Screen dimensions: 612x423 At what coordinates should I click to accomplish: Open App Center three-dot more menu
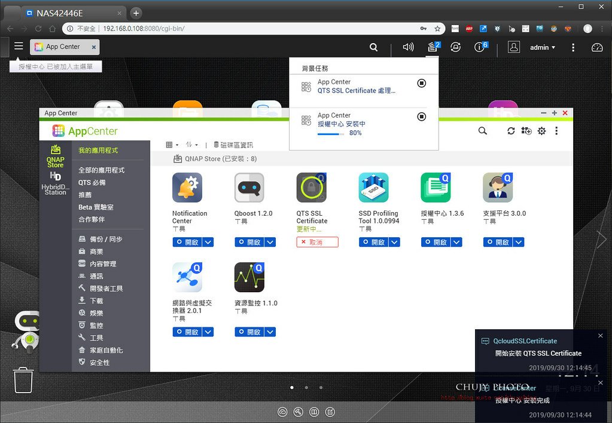(x=556, y=131)
